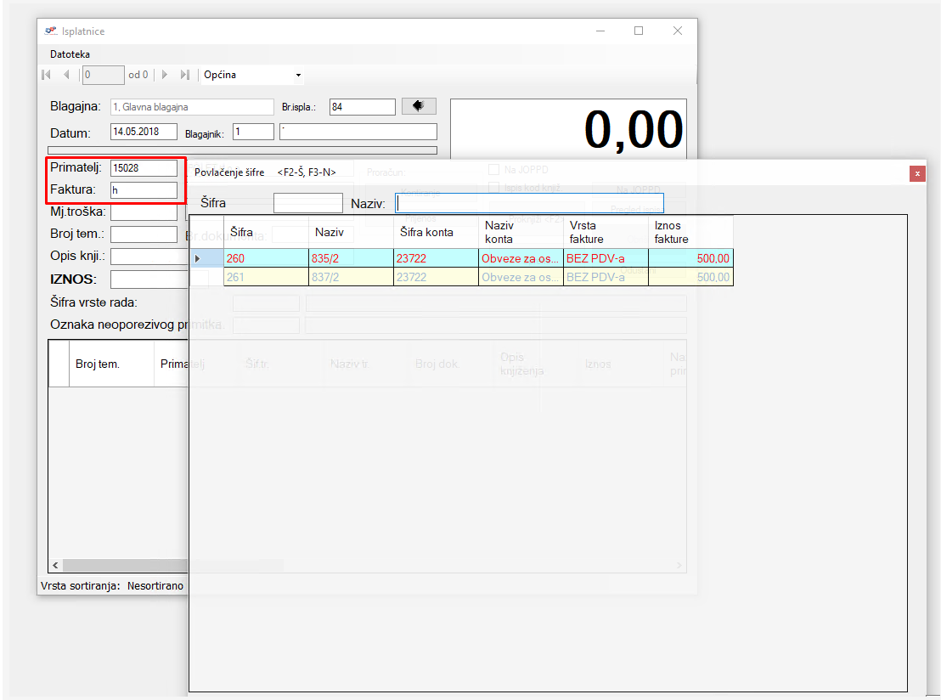The image size is (941, 700).
Task: Click the next record arrow
Action: (x=165, y=75)
